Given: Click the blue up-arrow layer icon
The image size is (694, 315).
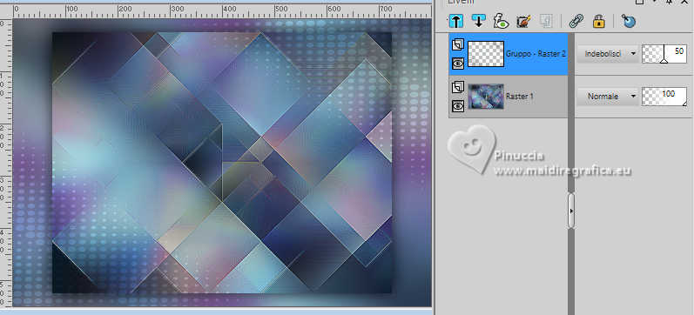Looking at the screenshot, I should [456, 21].
